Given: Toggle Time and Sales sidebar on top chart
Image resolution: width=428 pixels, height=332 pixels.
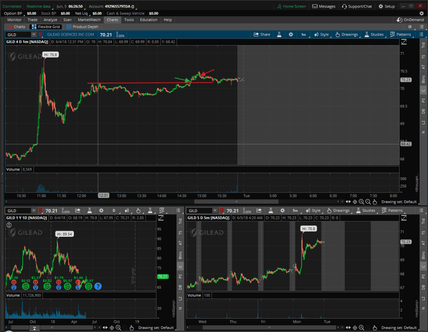Looking at the screenshot, I should click(x=423, y=55).
